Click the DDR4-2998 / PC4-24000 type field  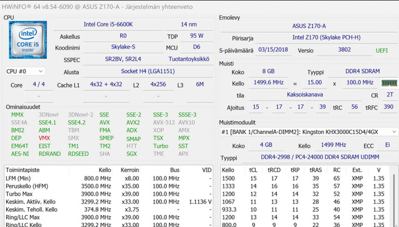click(320, 157)
